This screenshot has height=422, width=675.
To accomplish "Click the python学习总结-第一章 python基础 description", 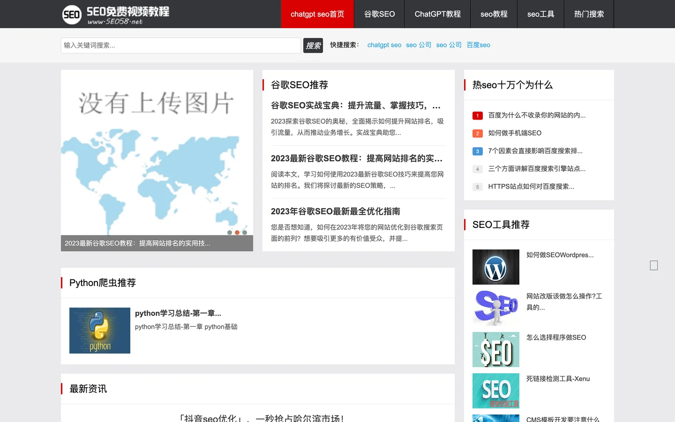I will [x=186, y=327].
